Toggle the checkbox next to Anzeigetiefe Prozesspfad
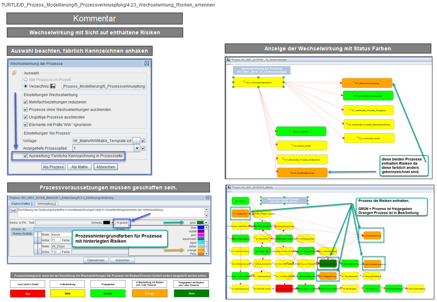The height and width of the screenshot is (302, 437). [x=143, y=149]
